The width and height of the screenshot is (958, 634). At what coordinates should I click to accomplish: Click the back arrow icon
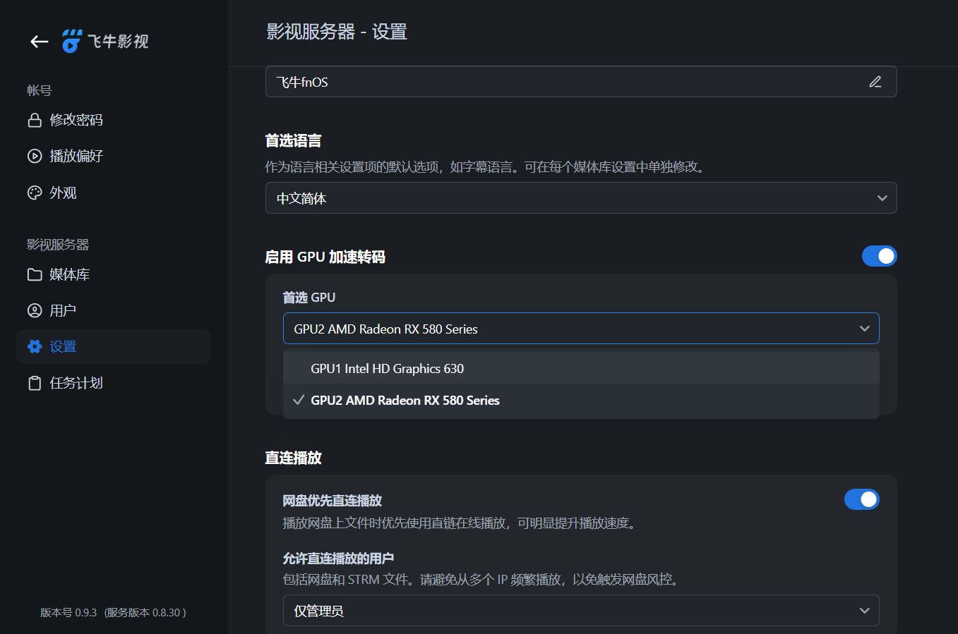coord(40,42)
